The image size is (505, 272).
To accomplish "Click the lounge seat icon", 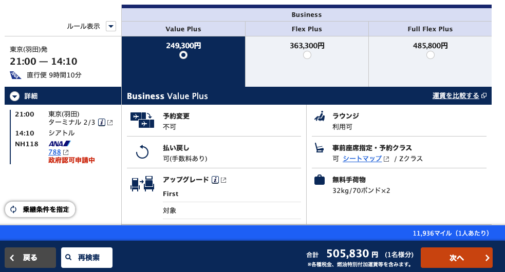I will [320, 116].
